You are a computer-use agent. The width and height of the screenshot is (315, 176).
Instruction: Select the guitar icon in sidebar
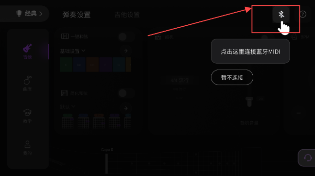pos(27,48)
